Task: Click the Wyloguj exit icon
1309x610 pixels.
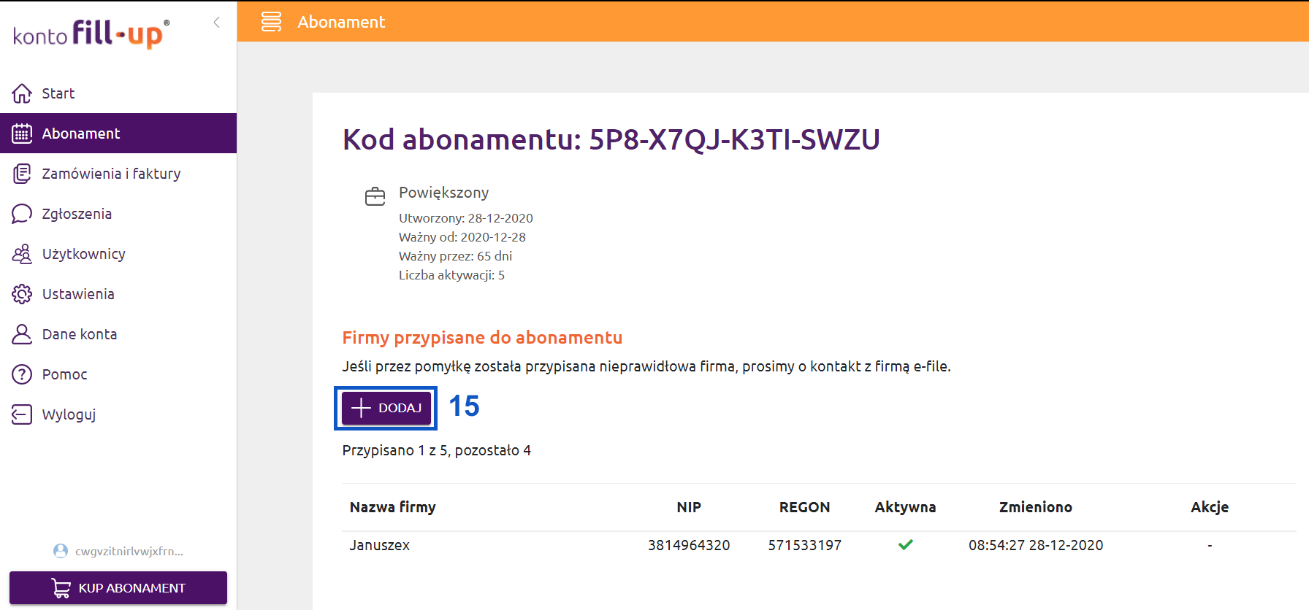Action: click(x=22, y=414)
